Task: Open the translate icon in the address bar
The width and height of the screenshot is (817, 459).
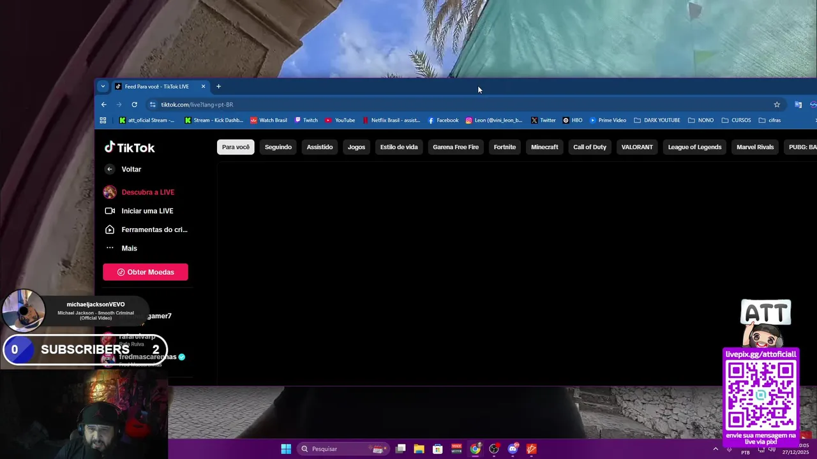Action: pos(798,105)
